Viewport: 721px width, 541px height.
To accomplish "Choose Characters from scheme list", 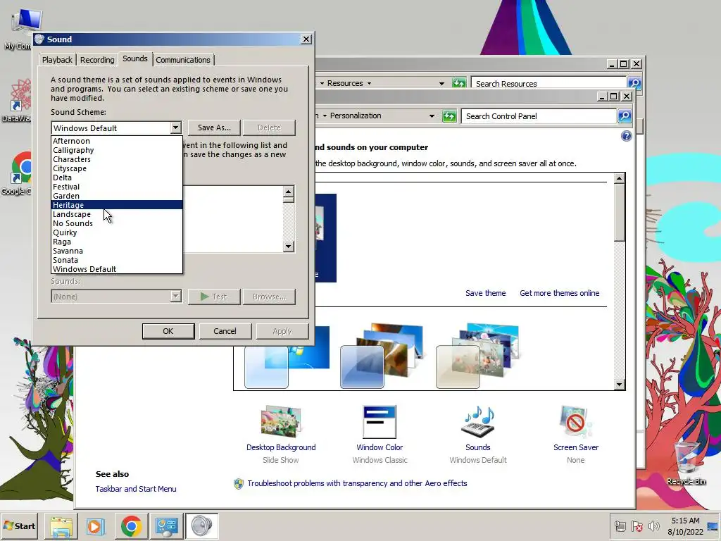I will [117, 160].
